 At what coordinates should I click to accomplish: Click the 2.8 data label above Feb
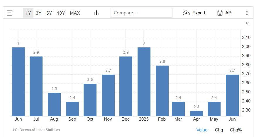pos(162,61)
